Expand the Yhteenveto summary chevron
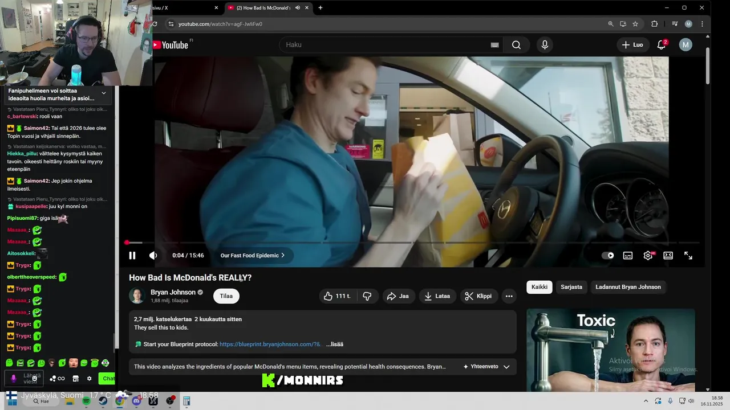This screenshot has width=730, height=410. coord(506,367)
